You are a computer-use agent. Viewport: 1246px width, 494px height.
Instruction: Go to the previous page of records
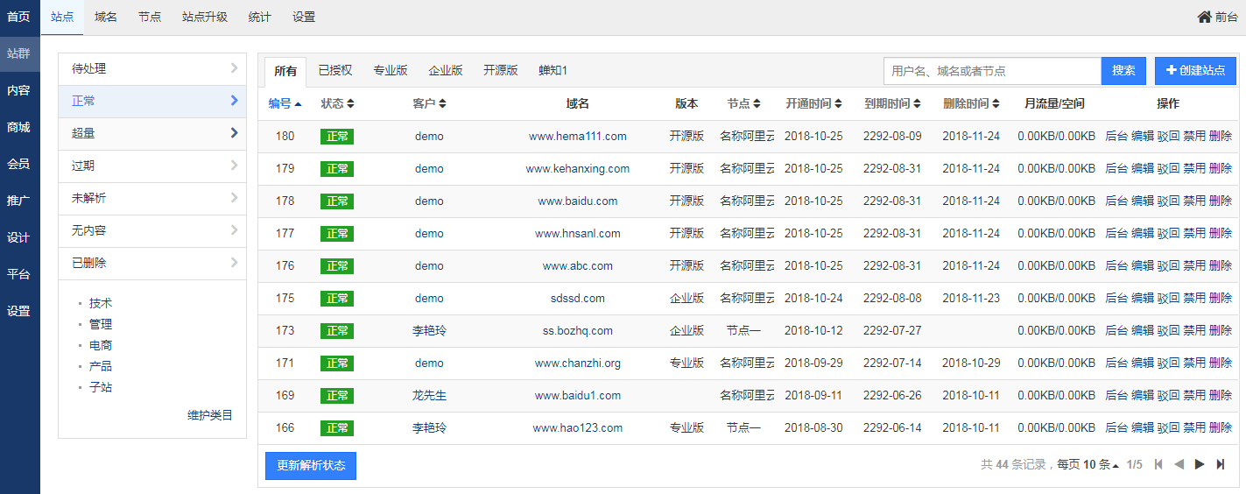tap(1179, 464)
